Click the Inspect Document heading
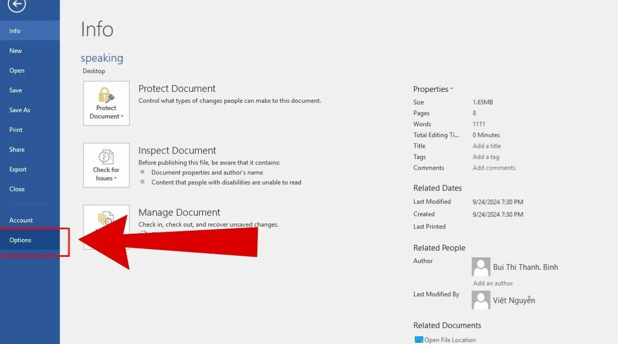The image size is (618, 344). (x=177, y=150)
